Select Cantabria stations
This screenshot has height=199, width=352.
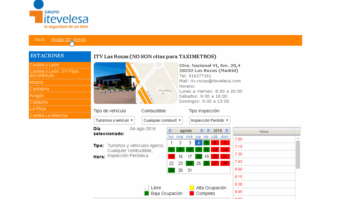(x=60, y=89)
